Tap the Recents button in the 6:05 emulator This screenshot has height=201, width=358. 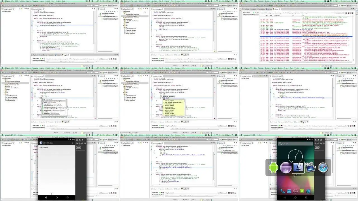click(306, 197)
